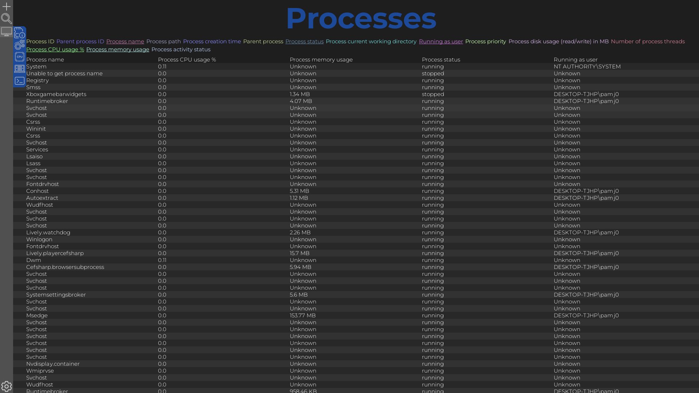Click the Process memory usage table header
The image size is (699, 393).
[321, 60]
